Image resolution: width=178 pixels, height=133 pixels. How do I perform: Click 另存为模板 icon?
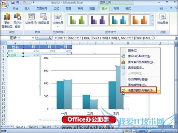(17, 20)
